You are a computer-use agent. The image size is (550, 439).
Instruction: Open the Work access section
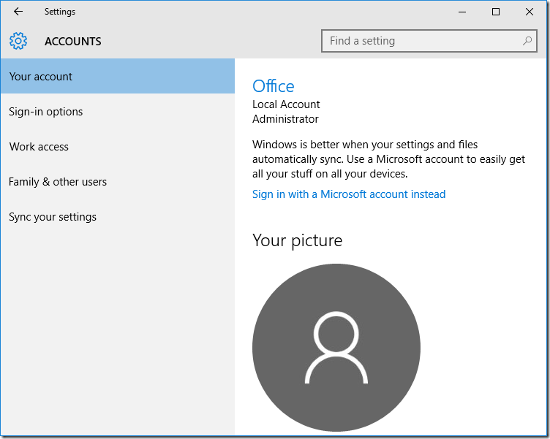point(118,146)
